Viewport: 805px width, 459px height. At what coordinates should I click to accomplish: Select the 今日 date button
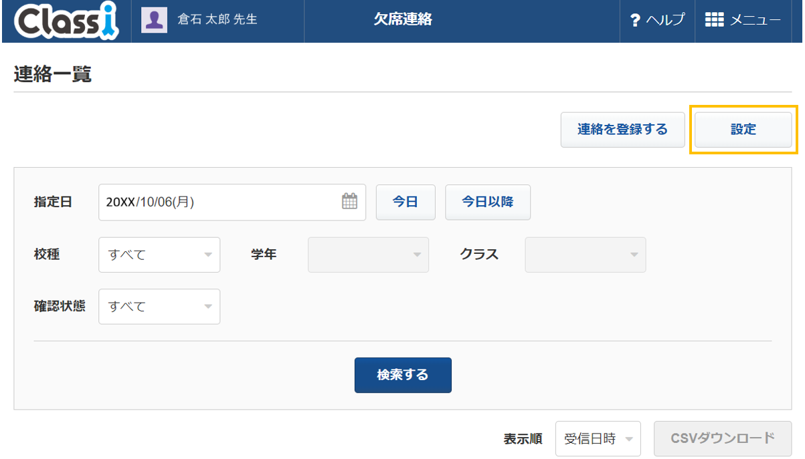(406, 202)
